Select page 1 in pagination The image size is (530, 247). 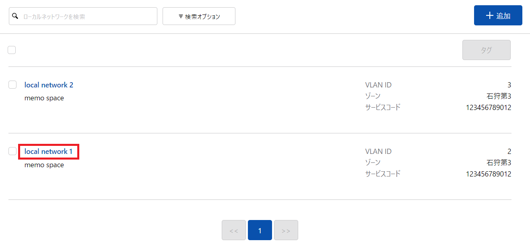(260, 230)
